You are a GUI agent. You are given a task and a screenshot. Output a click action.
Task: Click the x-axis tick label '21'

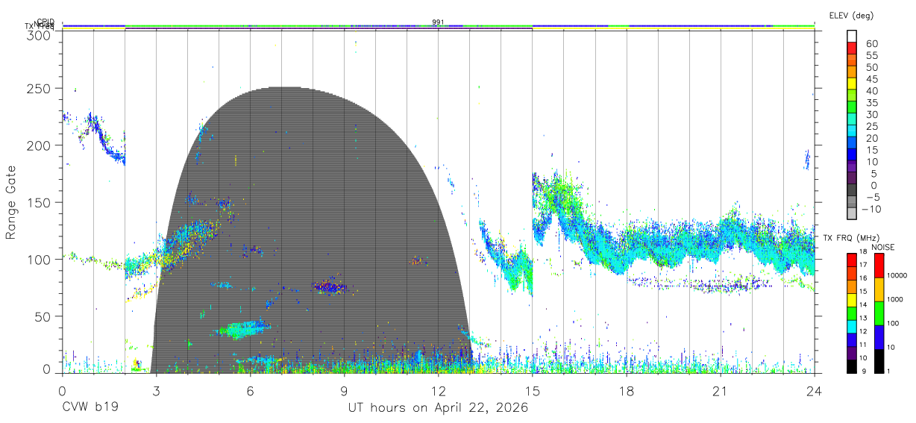click(x=720, y=390)
